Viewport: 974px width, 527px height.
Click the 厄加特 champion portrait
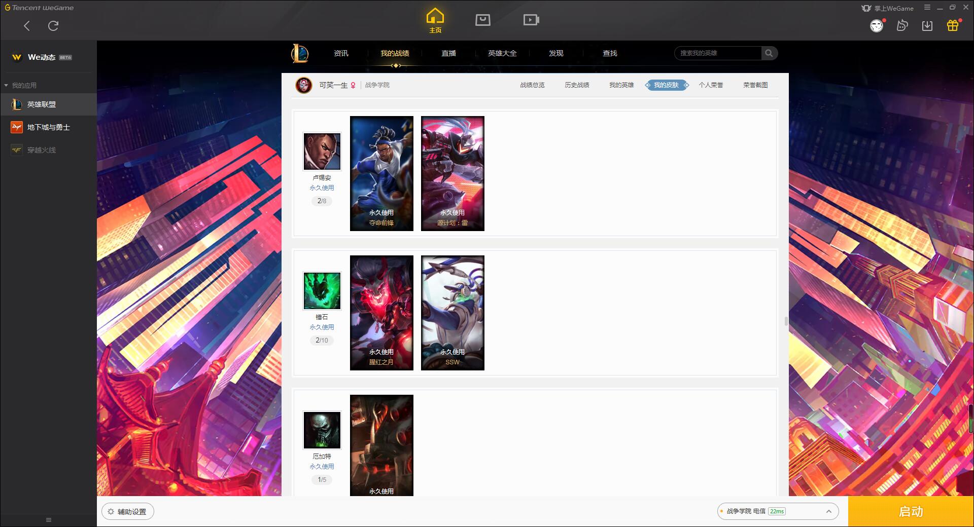[x=322, y=430]
